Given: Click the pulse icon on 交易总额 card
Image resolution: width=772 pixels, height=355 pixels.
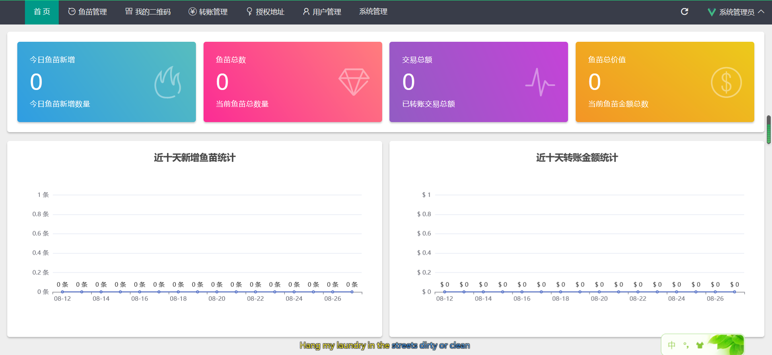Looking at the screenshot, I should point(540,82).
